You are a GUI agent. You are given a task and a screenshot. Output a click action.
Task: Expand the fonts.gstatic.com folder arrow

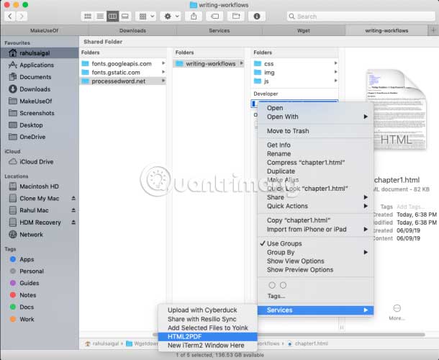pos(163,72)
